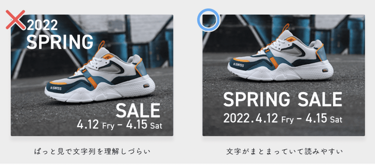This screenshot has width=375, height=165.
Task: Click the "SPRING SALE" headline in right banner
Action: [283, 100]
